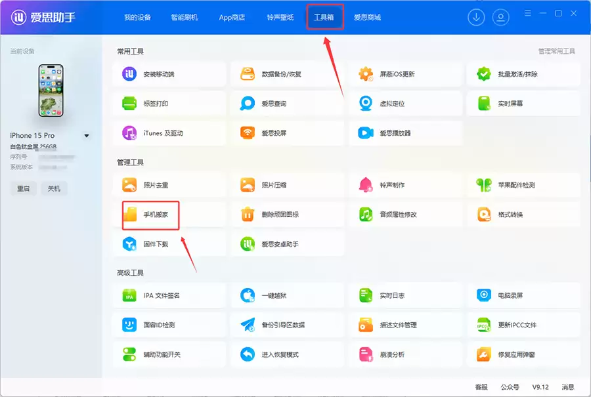Open 批量激活/抹除 tool
The width and height of the screenshot is (591, 397).
[x=523, y=74]
